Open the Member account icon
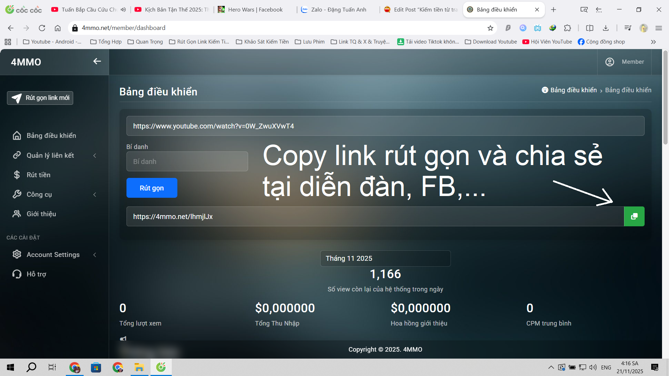 pos(609,62)
